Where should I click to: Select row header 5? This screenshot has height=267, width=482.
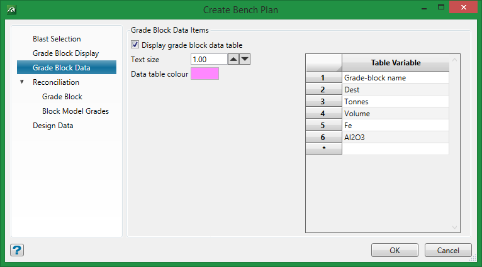[x=324, y=125]
